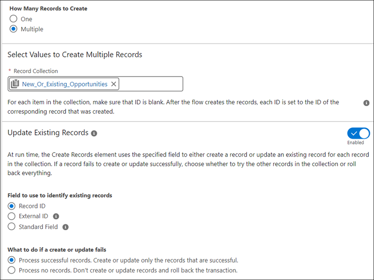
Task: Choose Record ID to identify existing records
Action: (12, 206)
